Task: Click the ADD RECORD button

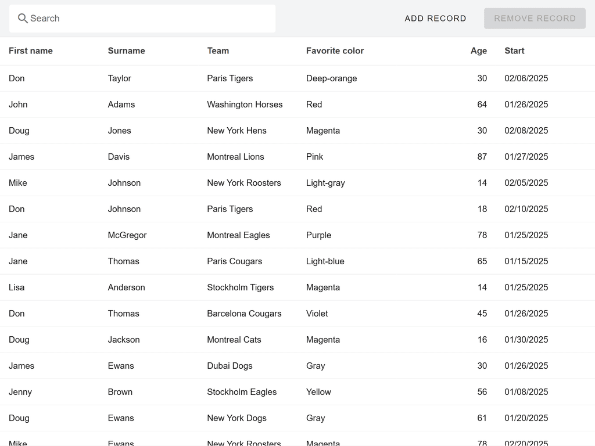Action: (x=435, y=18)
